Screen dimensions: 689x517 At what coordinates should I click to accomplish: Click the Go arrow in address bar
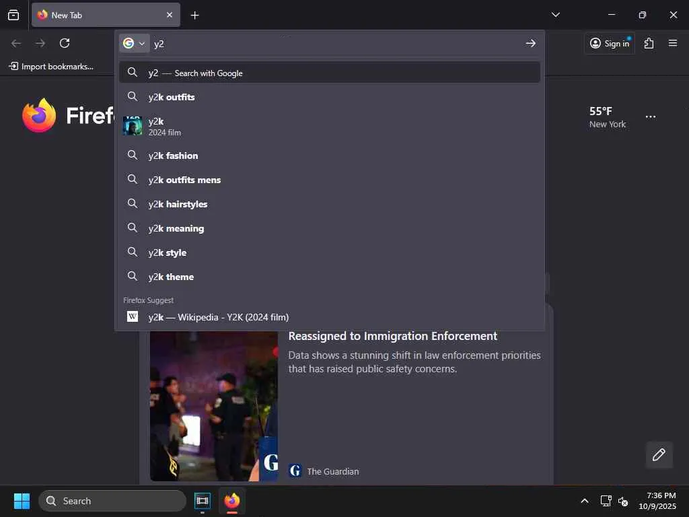[x=530, y=43]
